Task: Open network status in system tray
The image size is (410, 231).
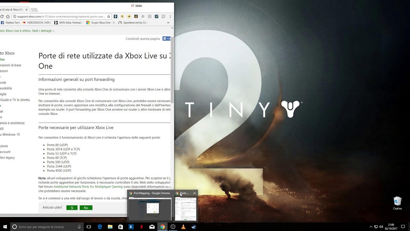Action: pos(376,227)
